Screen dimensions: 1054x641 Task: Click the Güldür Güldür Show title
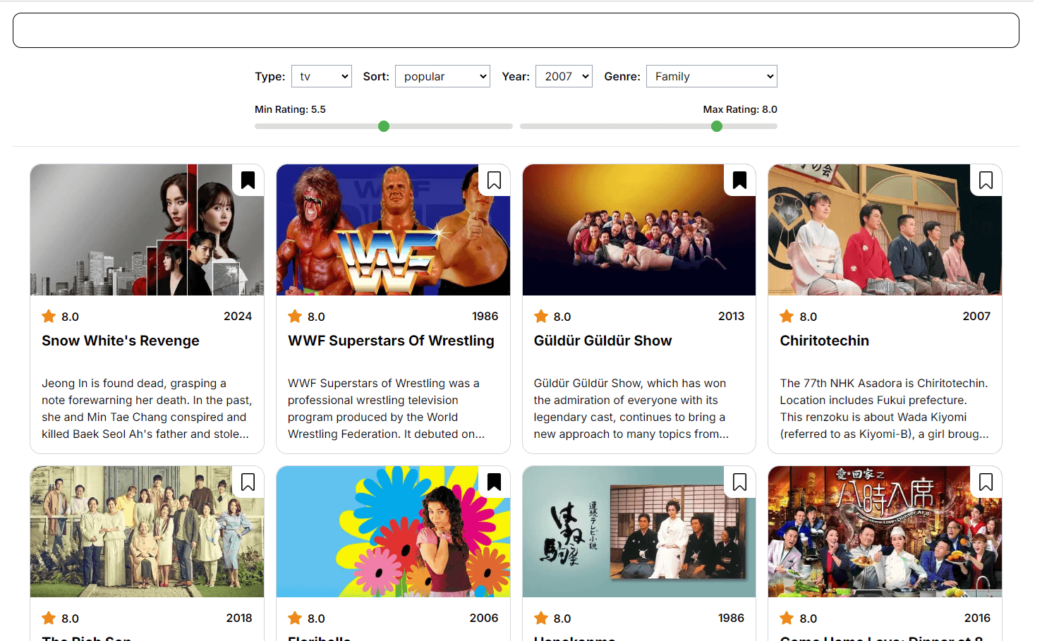point(602,341)
